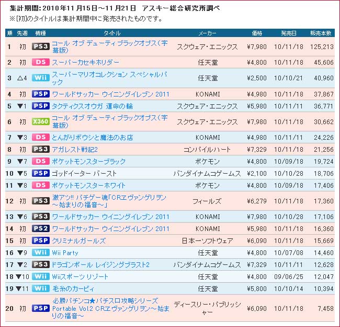Click the 価格 column header
The height and width of the screenshot is (327, 340).
257,33
